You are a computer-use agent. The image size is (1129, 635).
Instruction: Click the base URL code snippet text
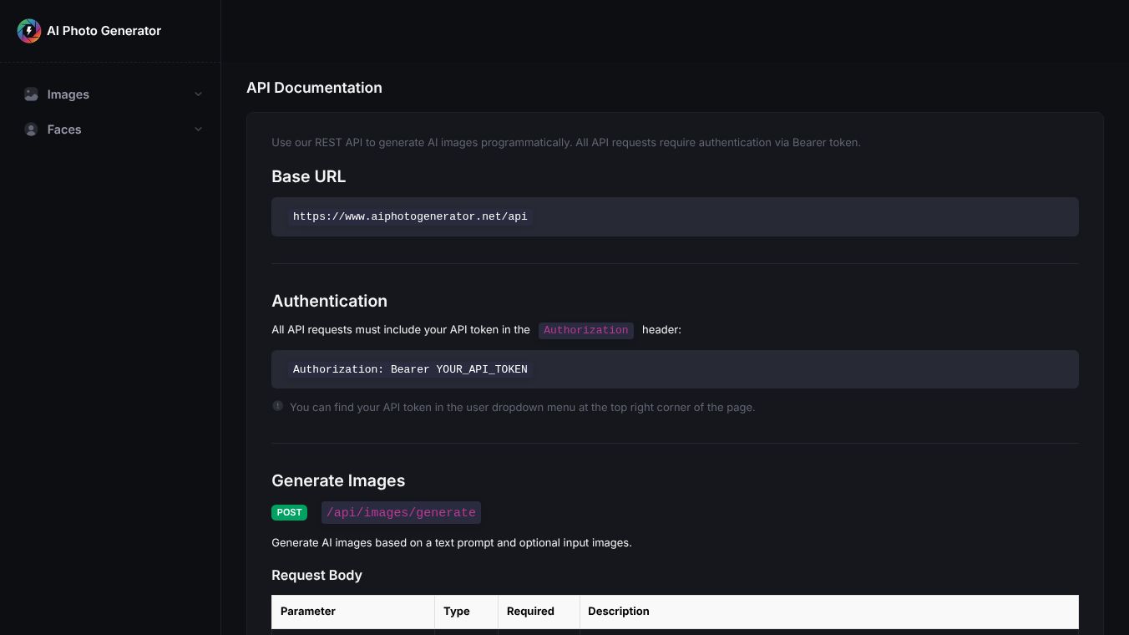pos(410,216)
